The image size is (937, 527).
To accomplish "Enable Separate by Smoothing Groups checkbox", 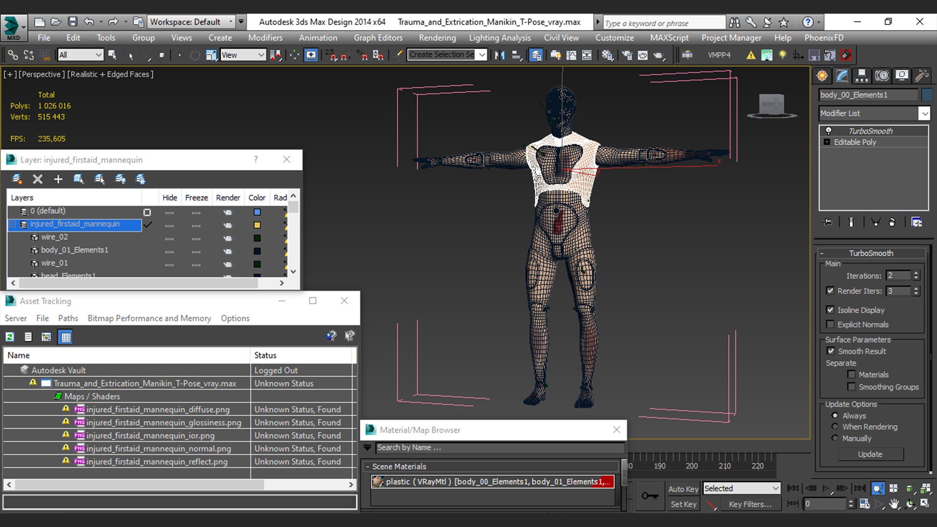I will tap(851, 386).
